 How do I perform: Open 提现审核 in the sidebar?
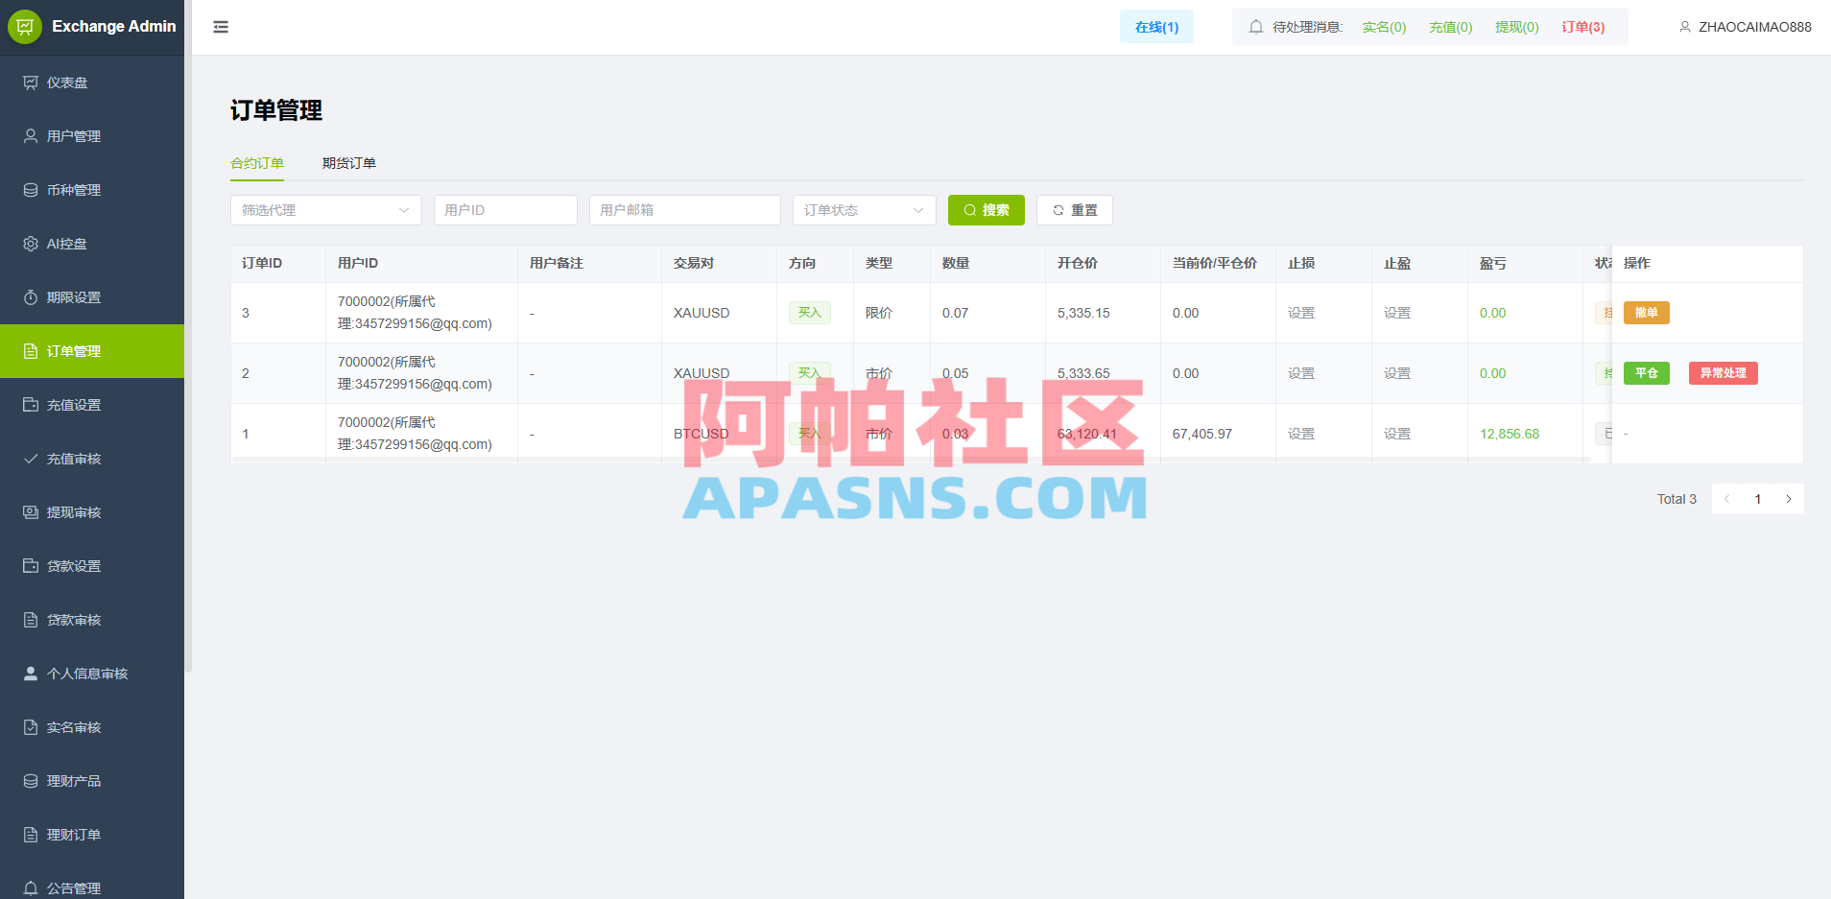[92, 512]
